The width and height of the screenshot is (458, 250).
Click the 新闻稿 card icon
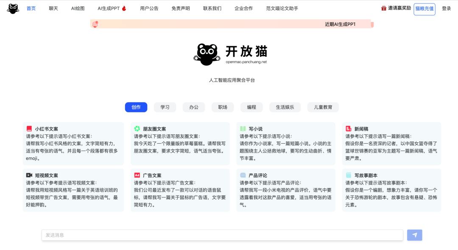348,129
